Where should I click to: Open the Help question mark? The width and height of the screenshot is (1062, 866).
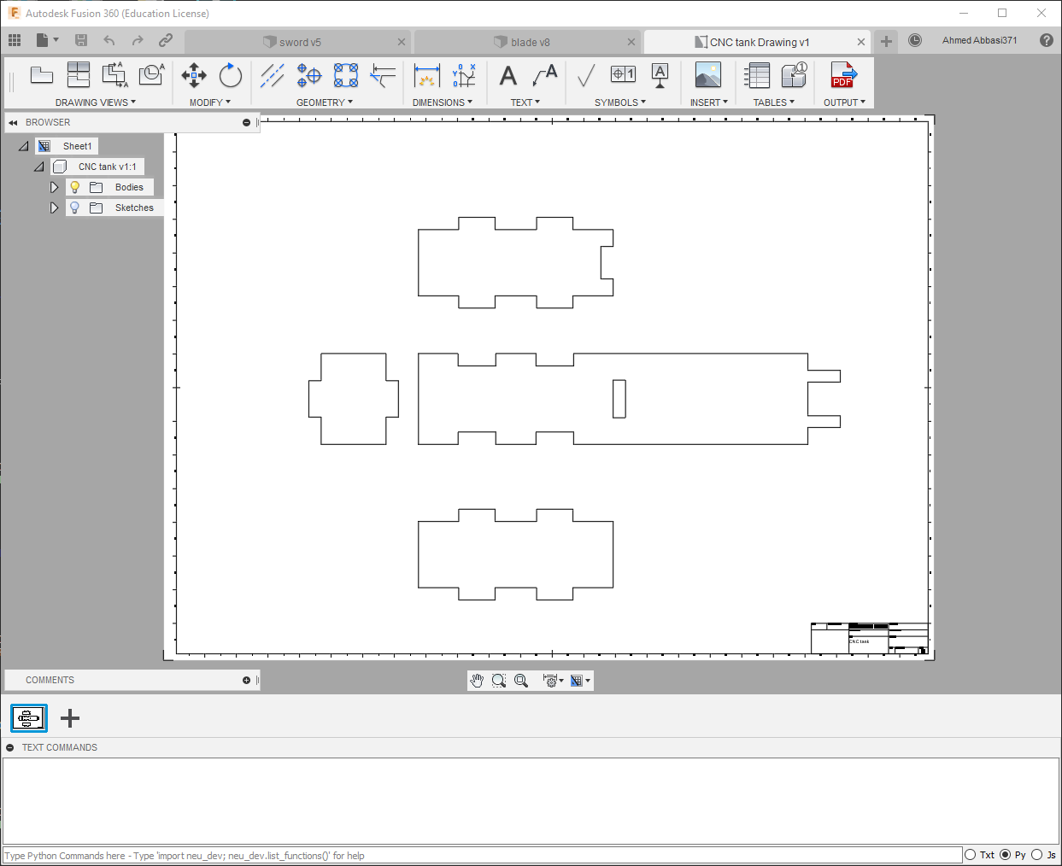[x=1047, y=40]
